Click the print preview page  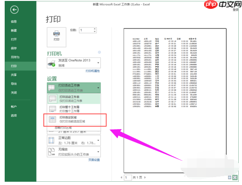[x=175, y=101]
